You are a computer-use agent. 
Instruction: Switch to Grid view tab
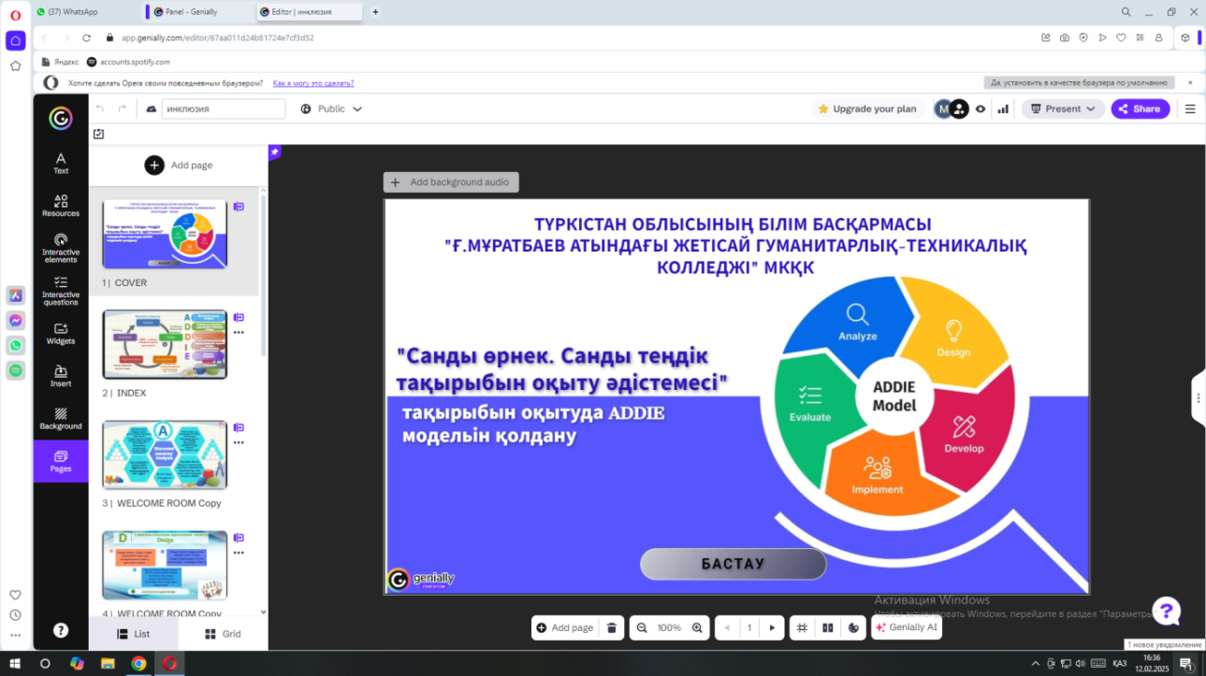pyautogui.click(x=223, y=634)
